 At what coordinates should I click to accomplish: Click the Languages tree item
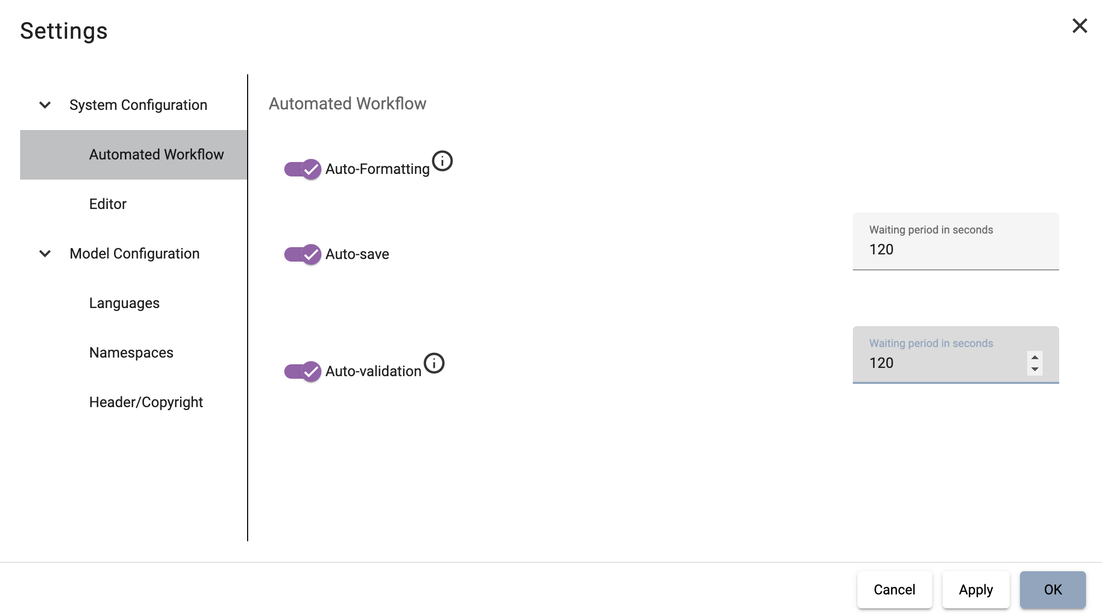pyautogui.click(x=124, y=303)
